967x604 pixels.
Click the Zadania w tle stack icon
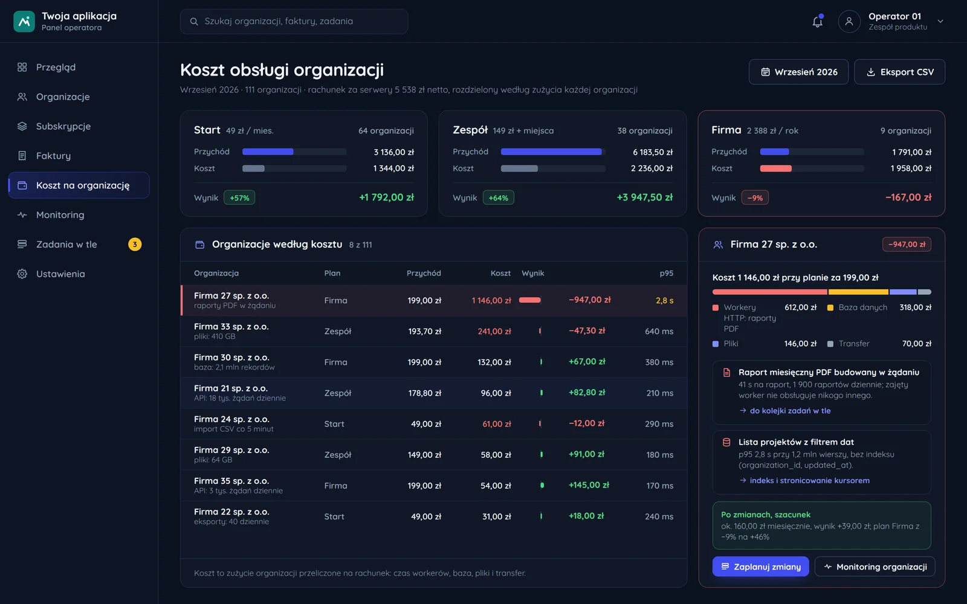coord(22,244)
